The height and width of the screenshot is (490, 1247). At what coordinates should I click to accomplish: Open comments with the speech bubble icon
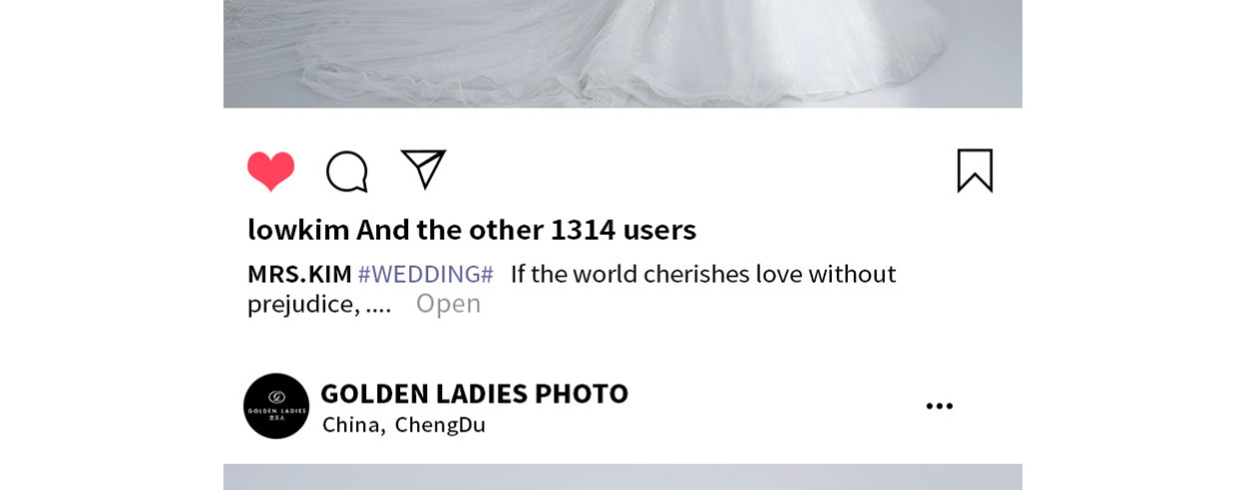pyautogui.click(x=347, y=171)
